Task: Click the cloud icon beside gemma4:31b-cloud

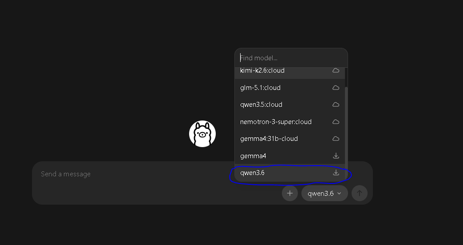Action: pos(336,139)
